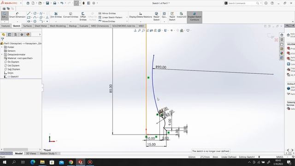Image resolution: width=295 pixels, height=166 pixels.
Task: Open the Save dropdown arrow
Action: pos(51,3)
